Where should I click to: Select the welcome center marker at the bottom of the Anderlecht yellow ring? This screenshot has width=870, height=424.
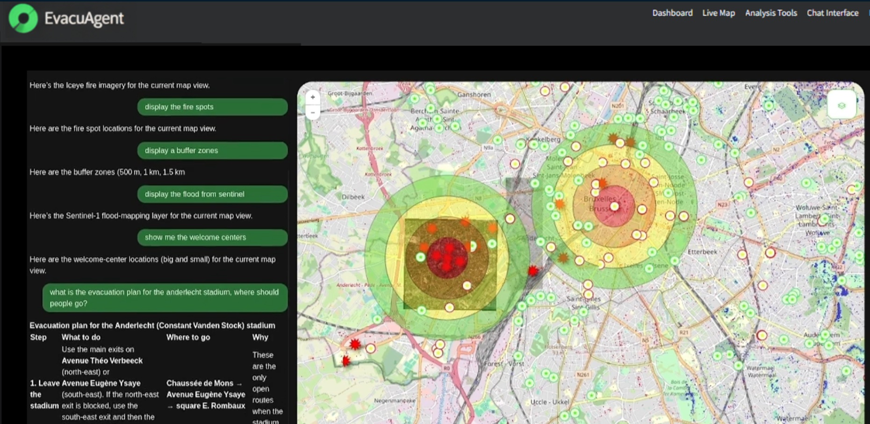pos(449,307)
